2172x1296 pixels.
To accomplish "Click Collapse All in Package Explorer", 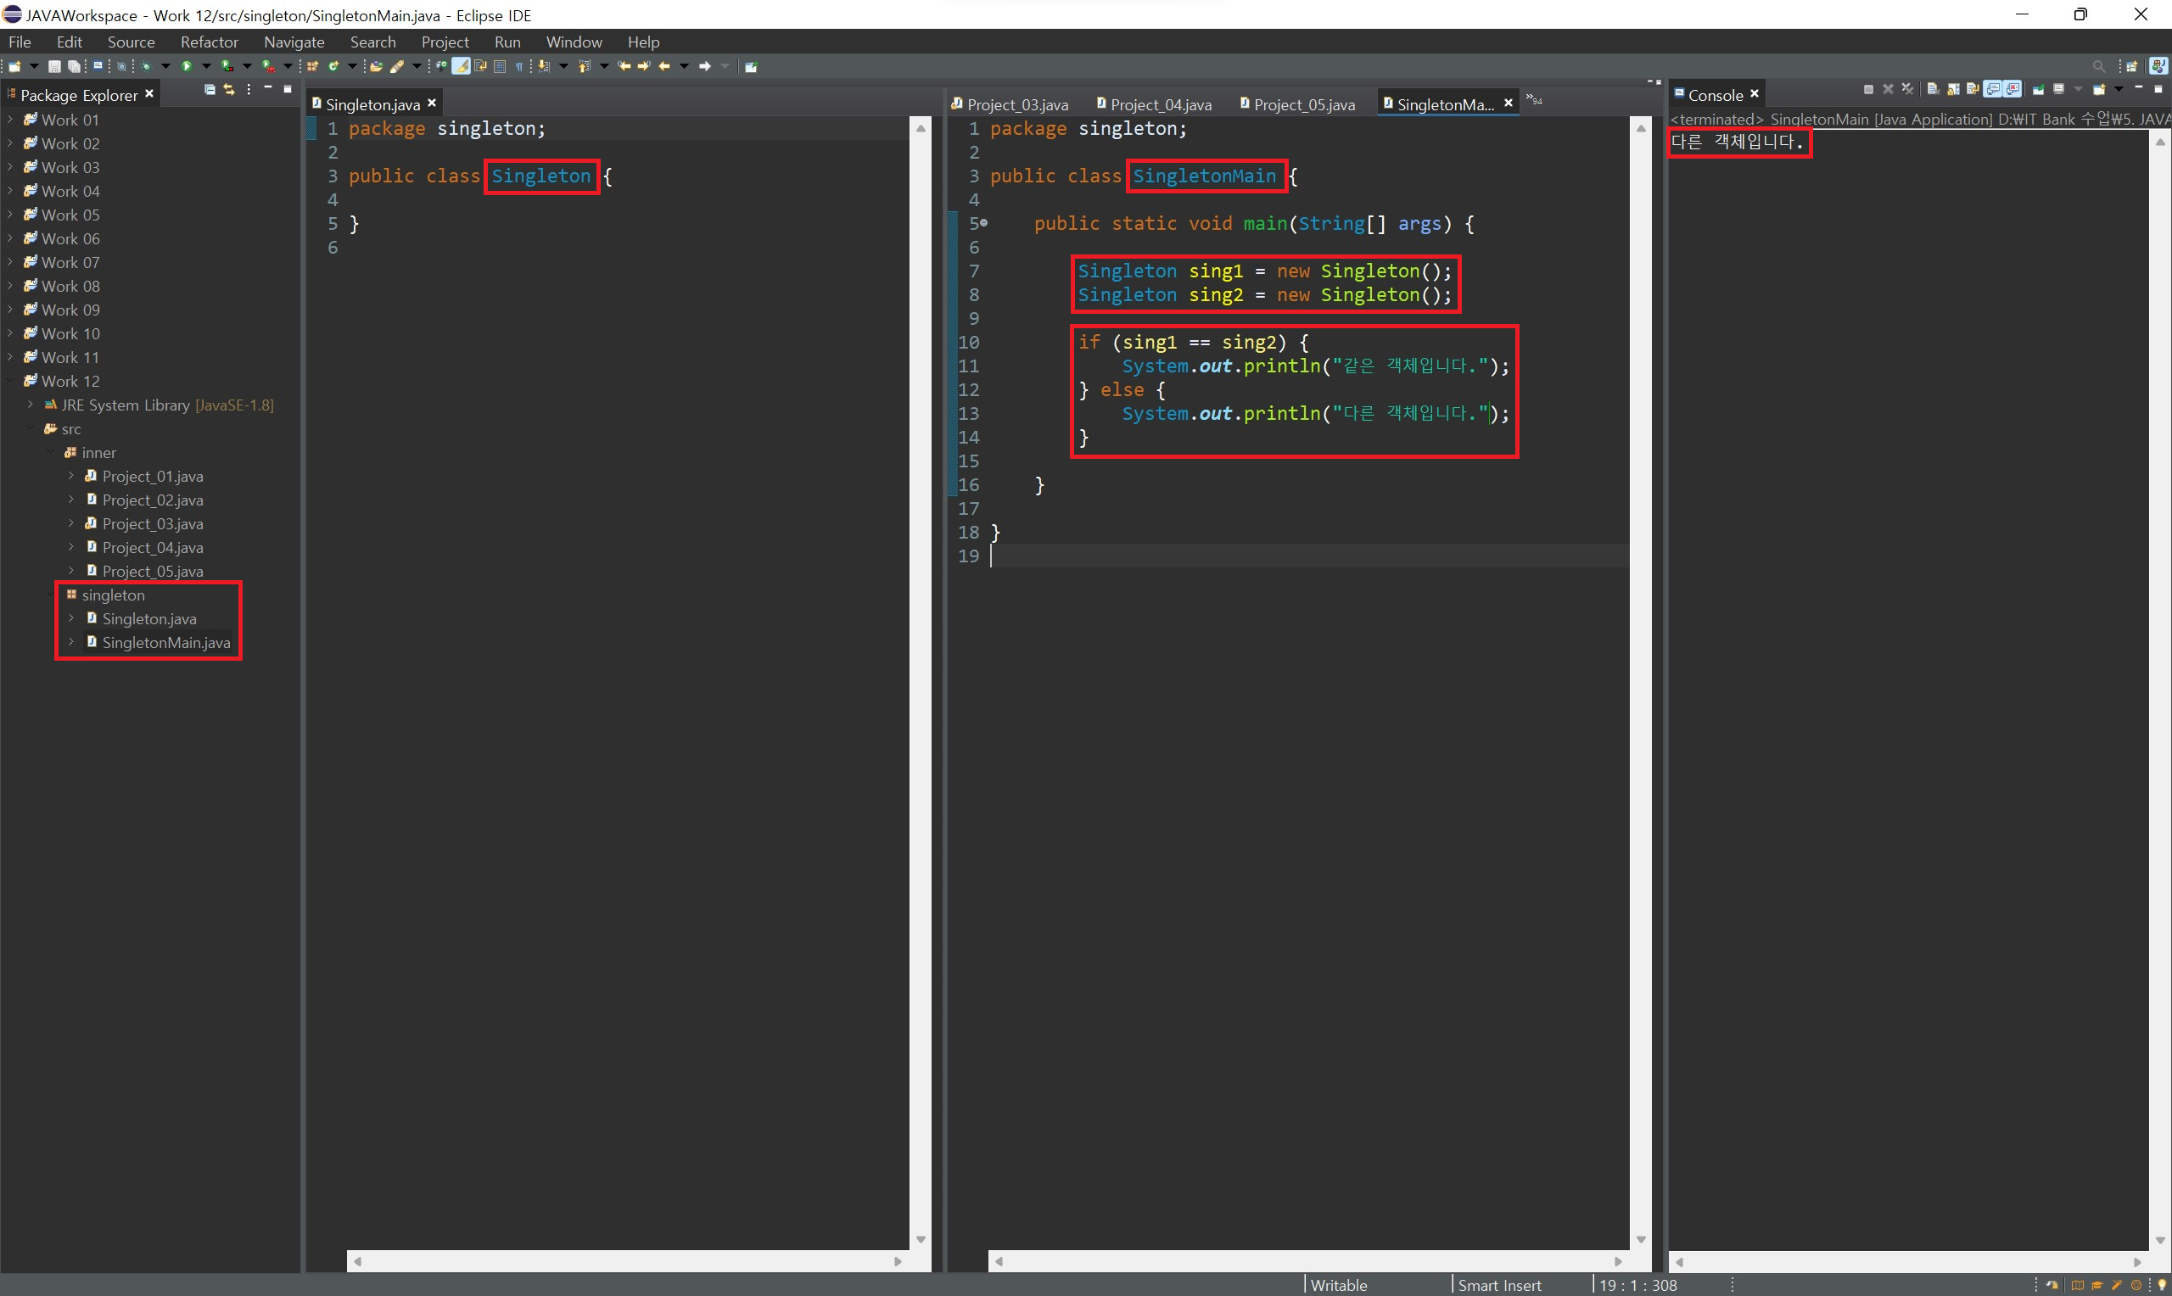I will click(x=210, y=90).
